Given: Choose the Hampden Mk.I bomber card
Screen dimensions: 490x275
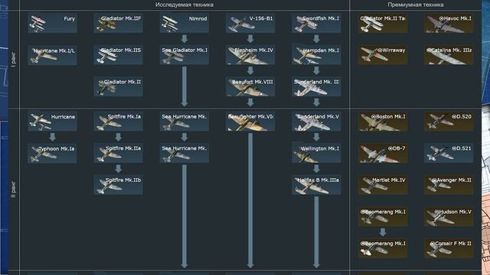Looking at the screenshot, I should tap(316, 54).
